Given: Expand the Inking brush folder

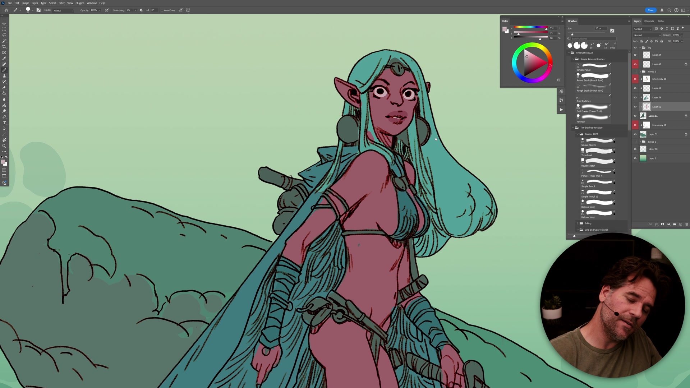Looking at the screenshot, I should (578, 223).
